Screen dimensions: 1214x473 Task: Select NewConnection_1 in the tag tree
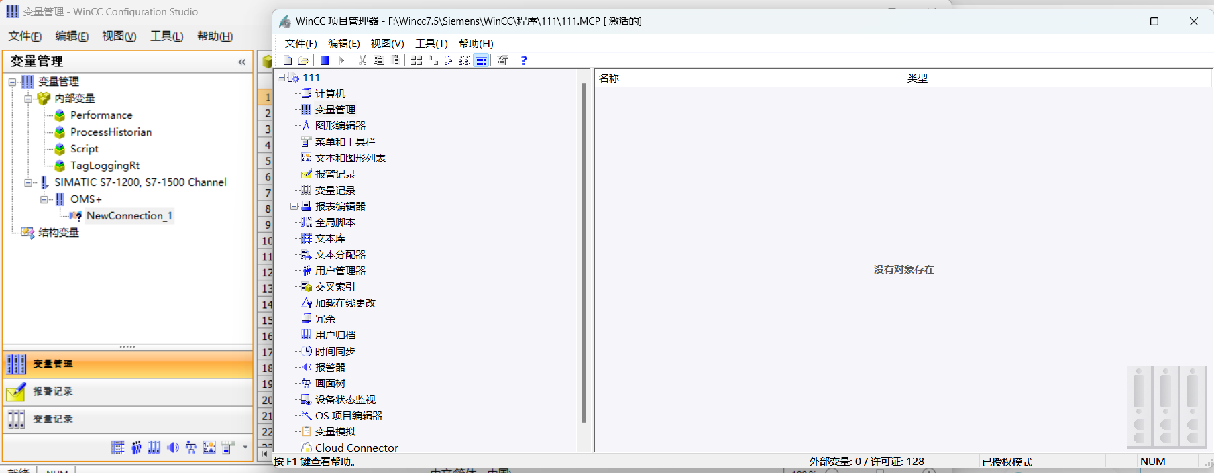click(129, 216)
